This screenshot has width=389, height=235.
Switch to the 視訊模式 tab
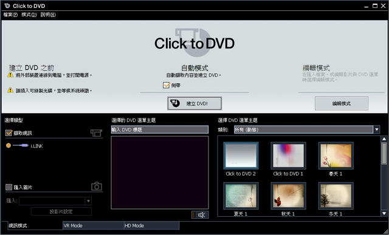click(35, 225)
